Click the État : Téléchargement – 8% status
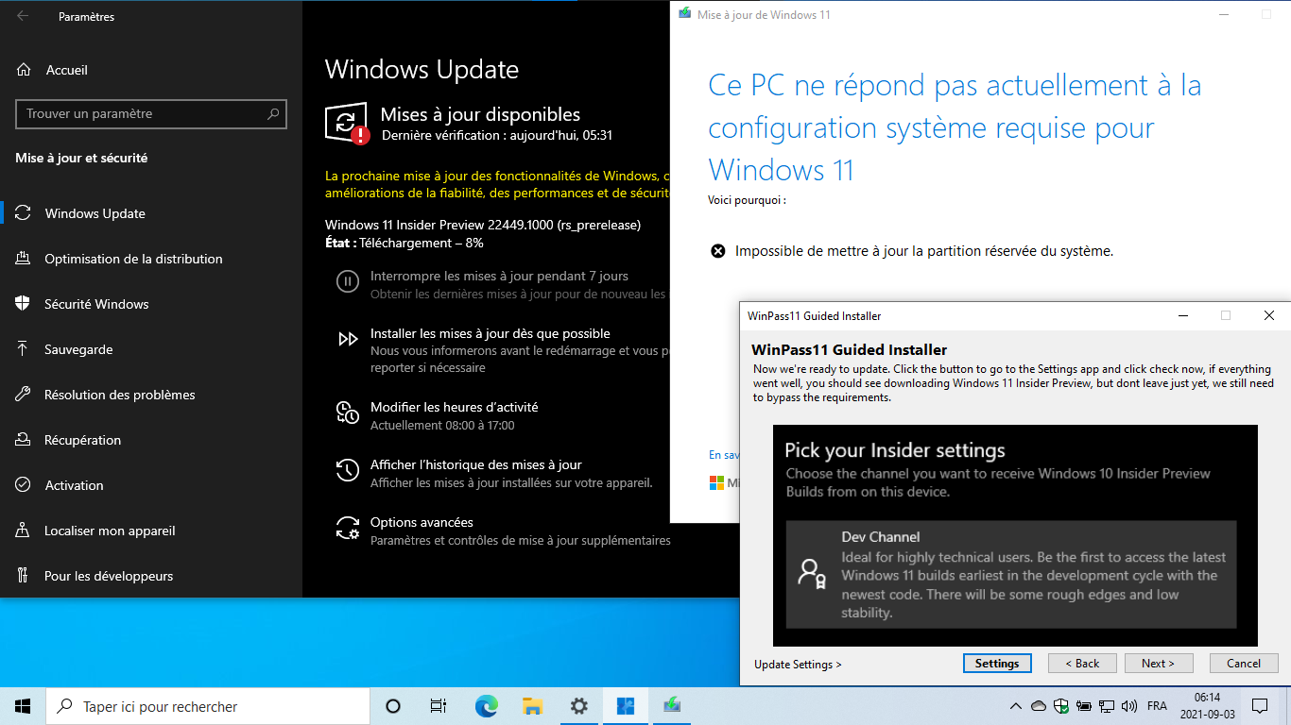 click(405, 243)
